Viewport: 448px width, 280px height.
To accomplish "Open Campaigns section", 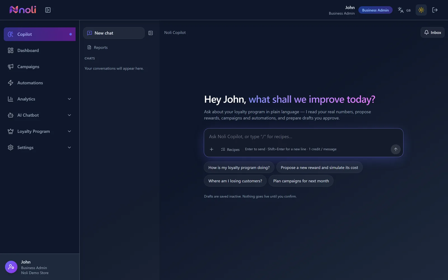I will coord(40,67).
